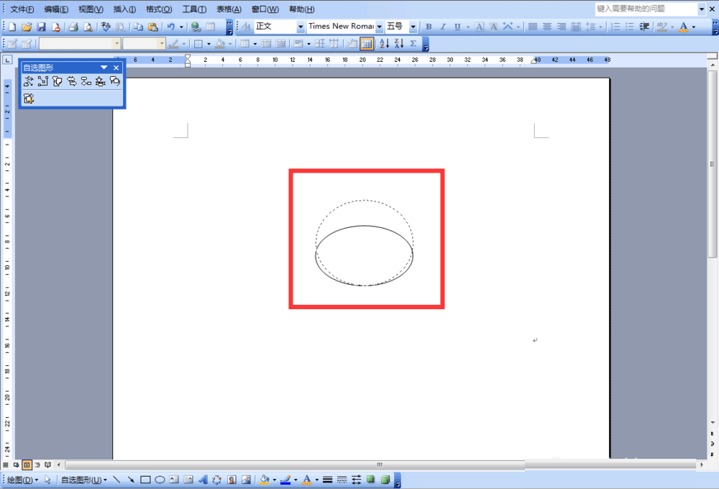Toggle numbered list
This screenshot has height=489, width=719.
[615, 27]
